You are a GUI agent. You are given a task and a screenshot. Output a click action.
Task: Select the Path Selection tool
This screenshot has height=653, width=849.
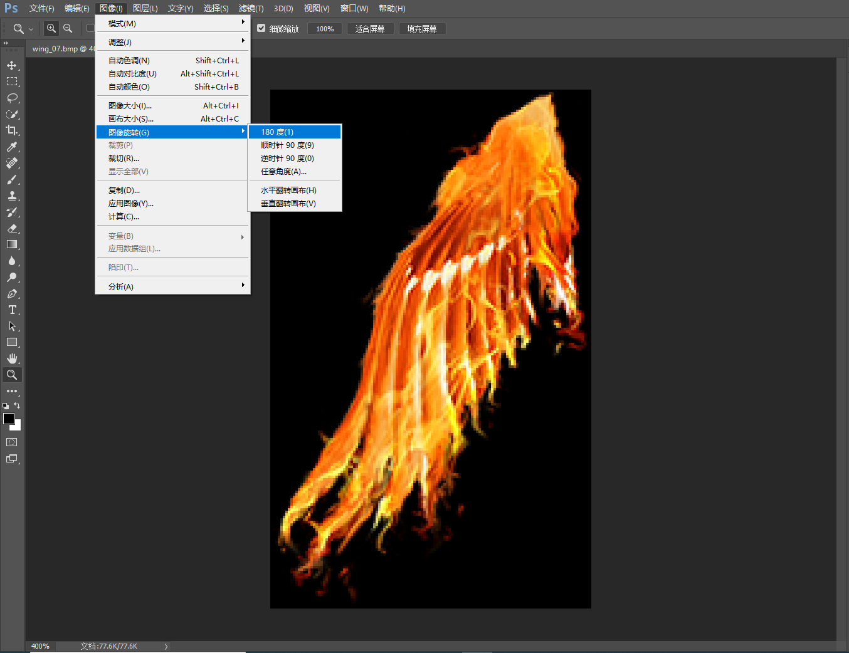click(x=12, y=326)
